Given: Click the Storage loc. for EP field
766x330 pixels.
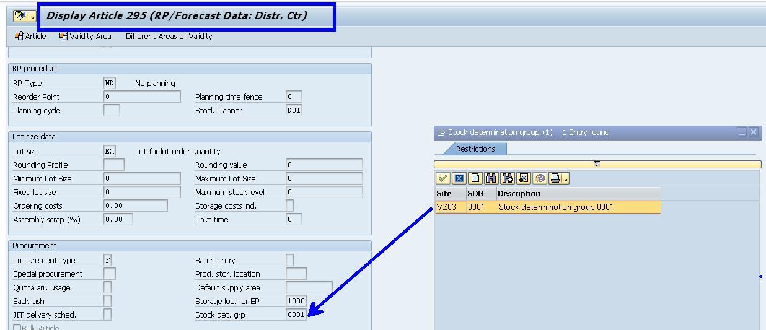Looking at the screenshot, I should [x=296, y=301].
